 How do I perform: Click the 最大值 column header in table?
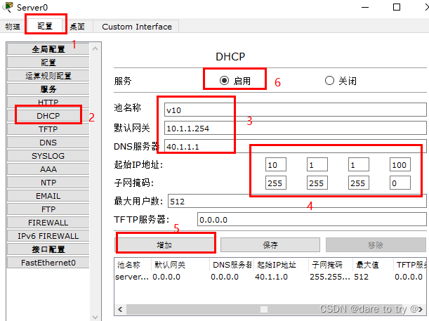coord(373,265)
